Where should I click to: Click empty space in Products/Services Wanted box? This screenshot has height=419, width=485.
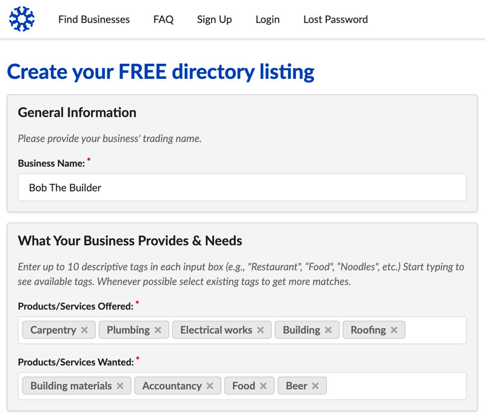(x=396, y=386)
